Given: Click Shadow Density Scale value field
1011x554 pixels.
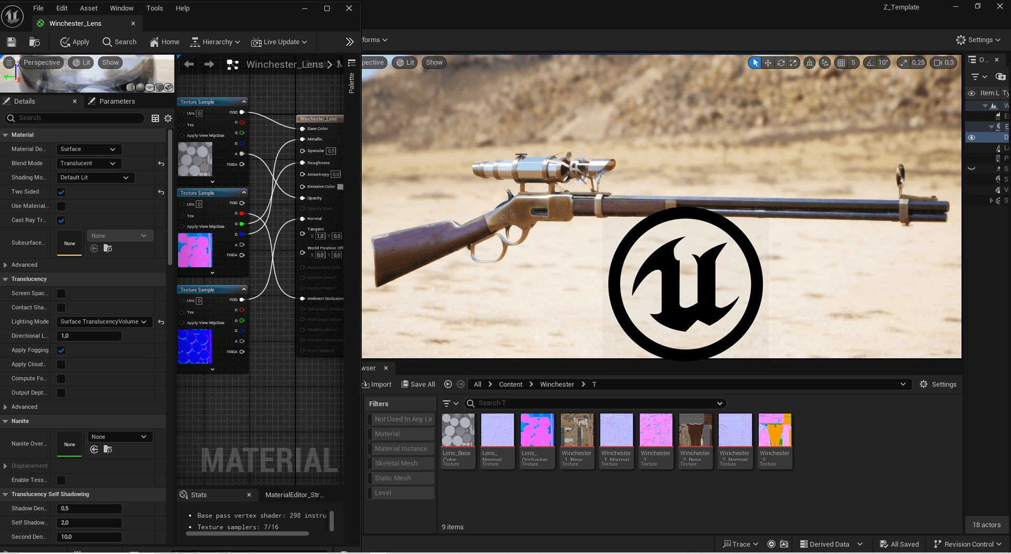Looking at the screenshot, I should point(89,509).
